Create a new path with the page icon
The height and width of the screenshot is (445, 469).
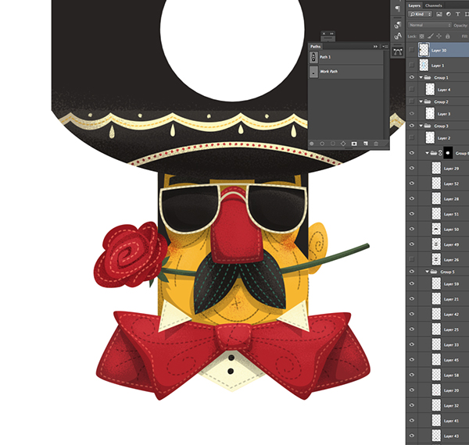[366, 144]
